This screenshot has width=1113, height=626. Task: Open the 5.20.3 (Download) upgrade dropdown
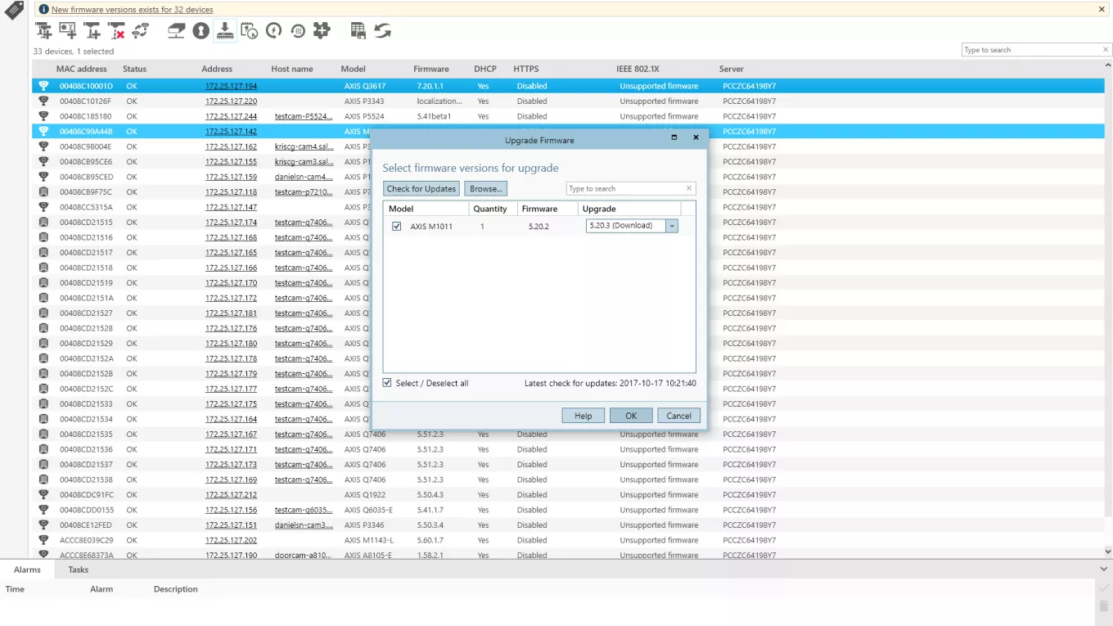[x=672, y=226]
